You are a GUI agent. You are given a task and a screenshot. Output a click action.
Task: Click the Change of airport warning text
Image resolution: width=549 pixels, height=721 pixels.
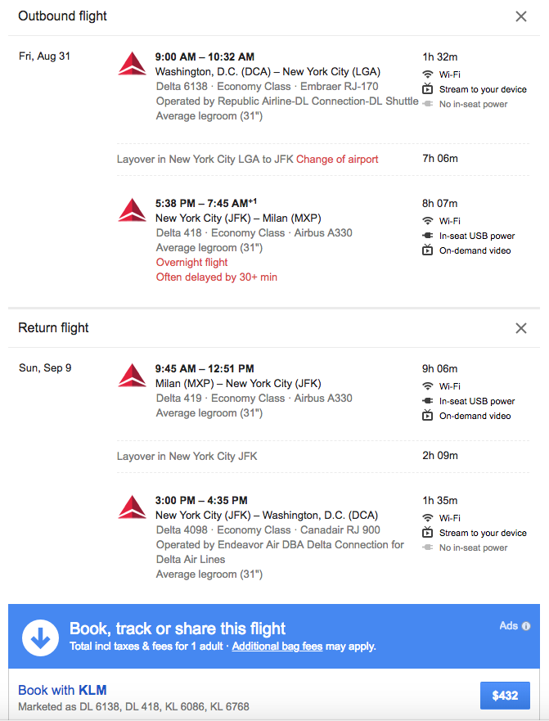(x=337, y=159)
